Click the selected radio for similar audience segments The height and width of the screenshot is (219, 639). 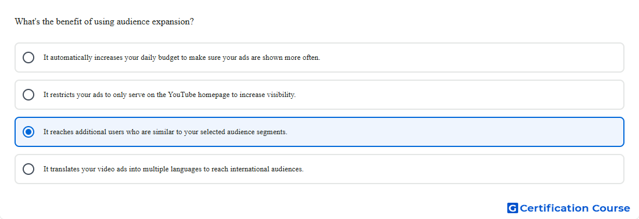point(28,132)
